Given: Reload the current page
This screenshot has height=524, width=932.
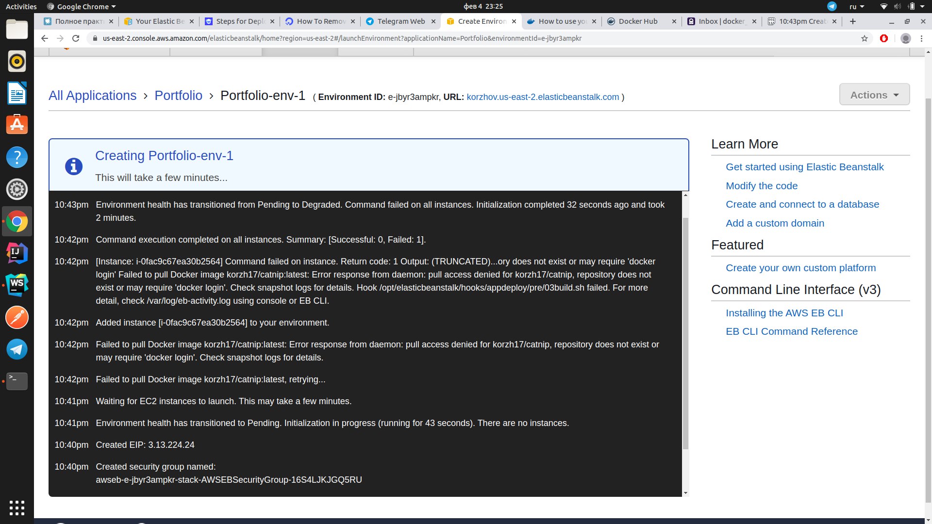Looking at the screenshot, I should tap(76, 38).
